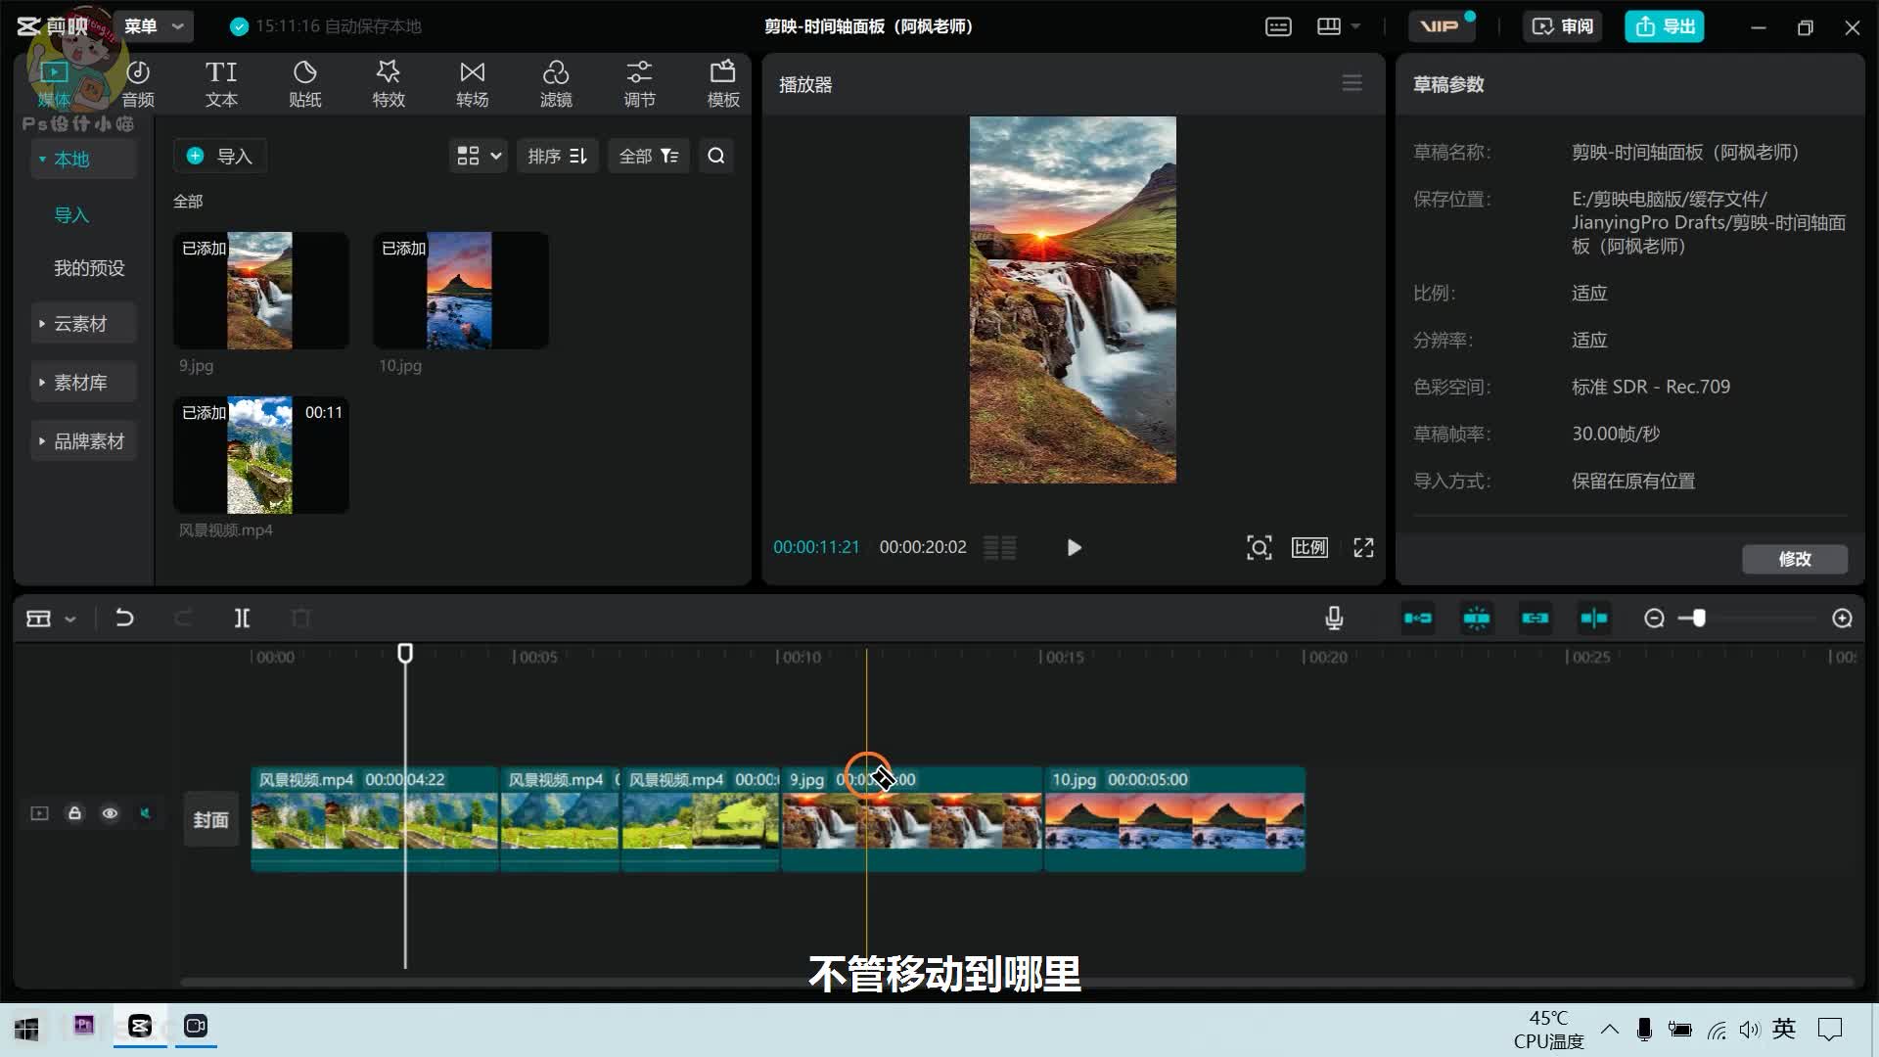Click the crop/ratio比例 icon in player
Viewport: 1879px width, 1057px height.
click(1308, 547)
